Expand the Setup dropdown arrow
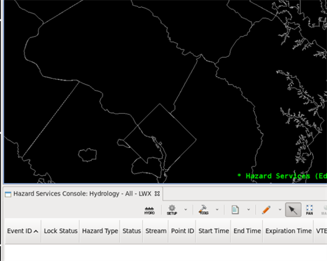This screenshot has height=261, width=327. [185, 209]
